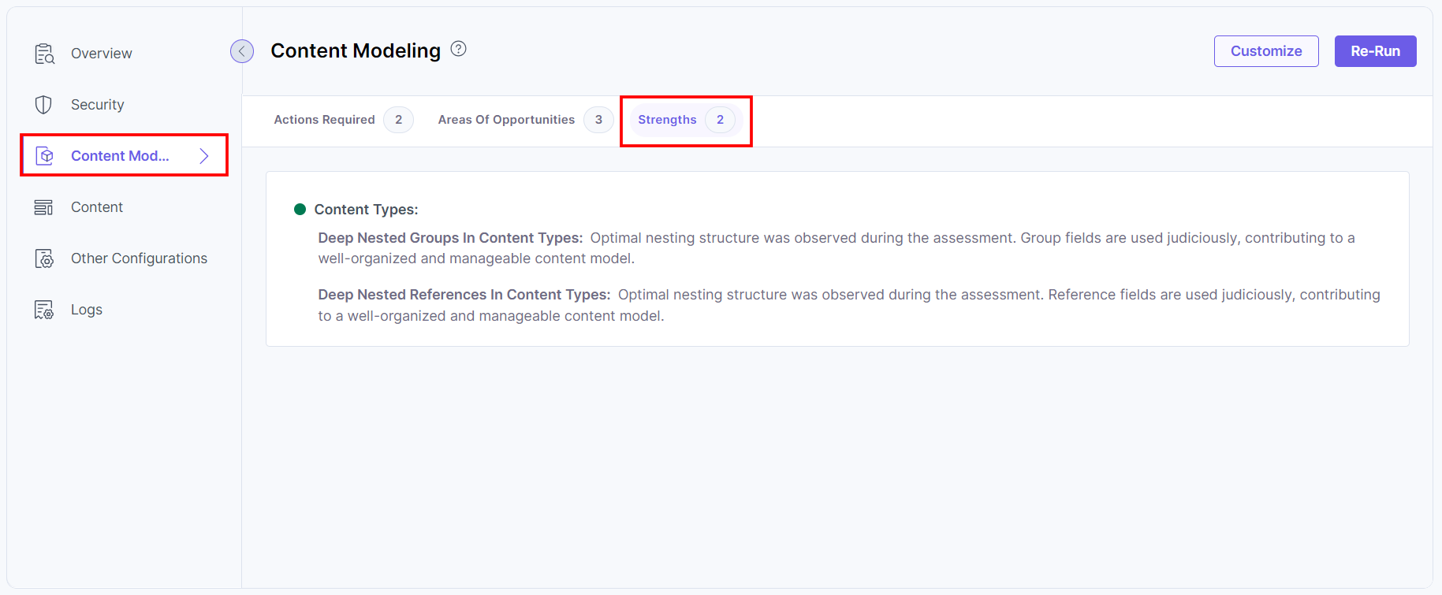
Task: Open Other Configurations section
Action: pyautogui.click(x=139, y=258)
